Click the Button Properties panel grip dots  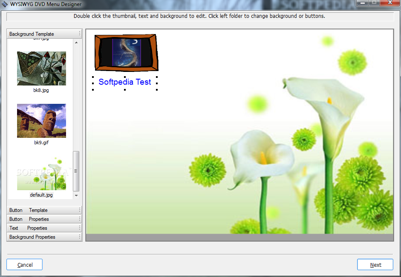80,219
